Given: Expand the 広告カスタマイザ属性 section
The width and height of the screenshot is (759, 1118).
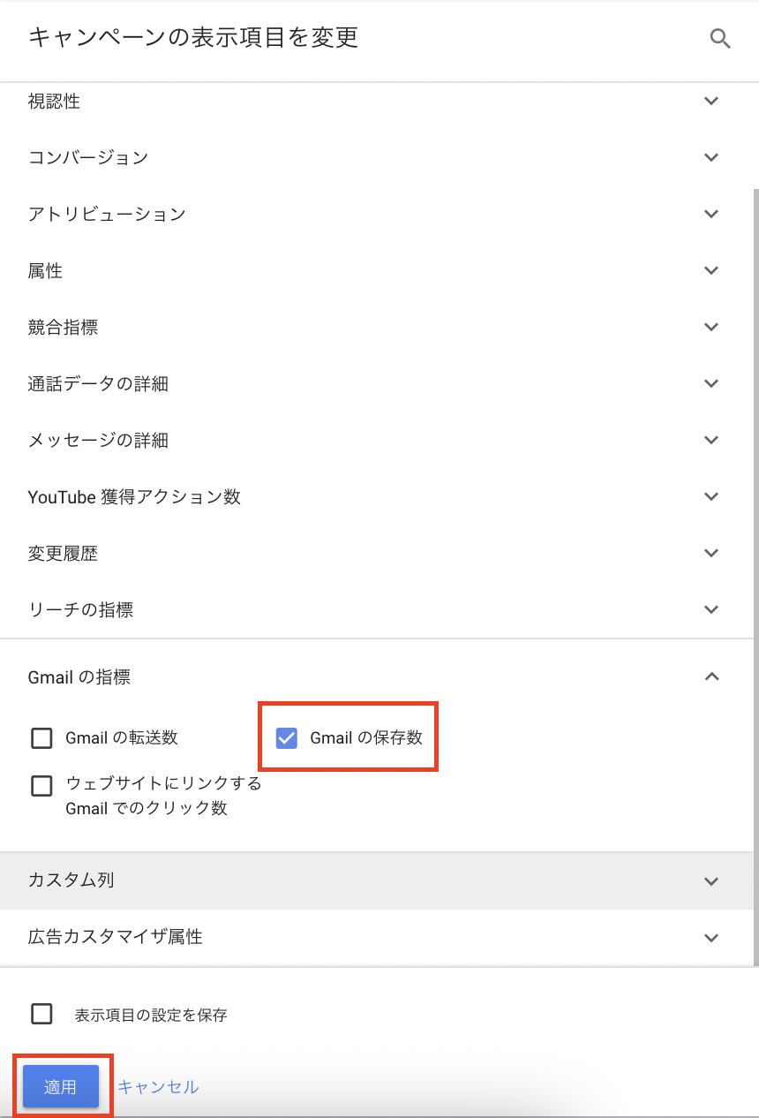Looking at the screenshot, I should [712, 938].
